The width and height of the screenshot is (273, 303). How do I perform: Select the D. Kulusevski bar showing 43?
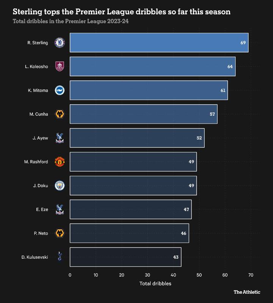pos(126,257)
